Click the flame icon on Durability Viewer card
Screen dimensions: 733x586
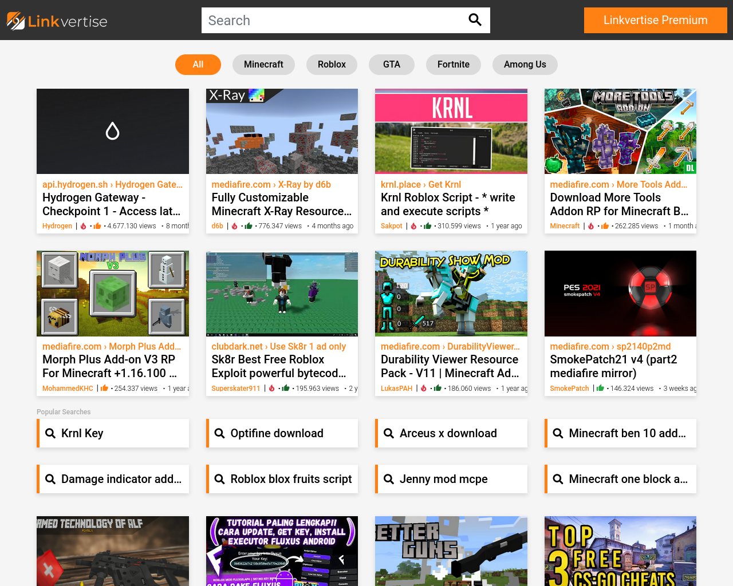pos(424,388)
